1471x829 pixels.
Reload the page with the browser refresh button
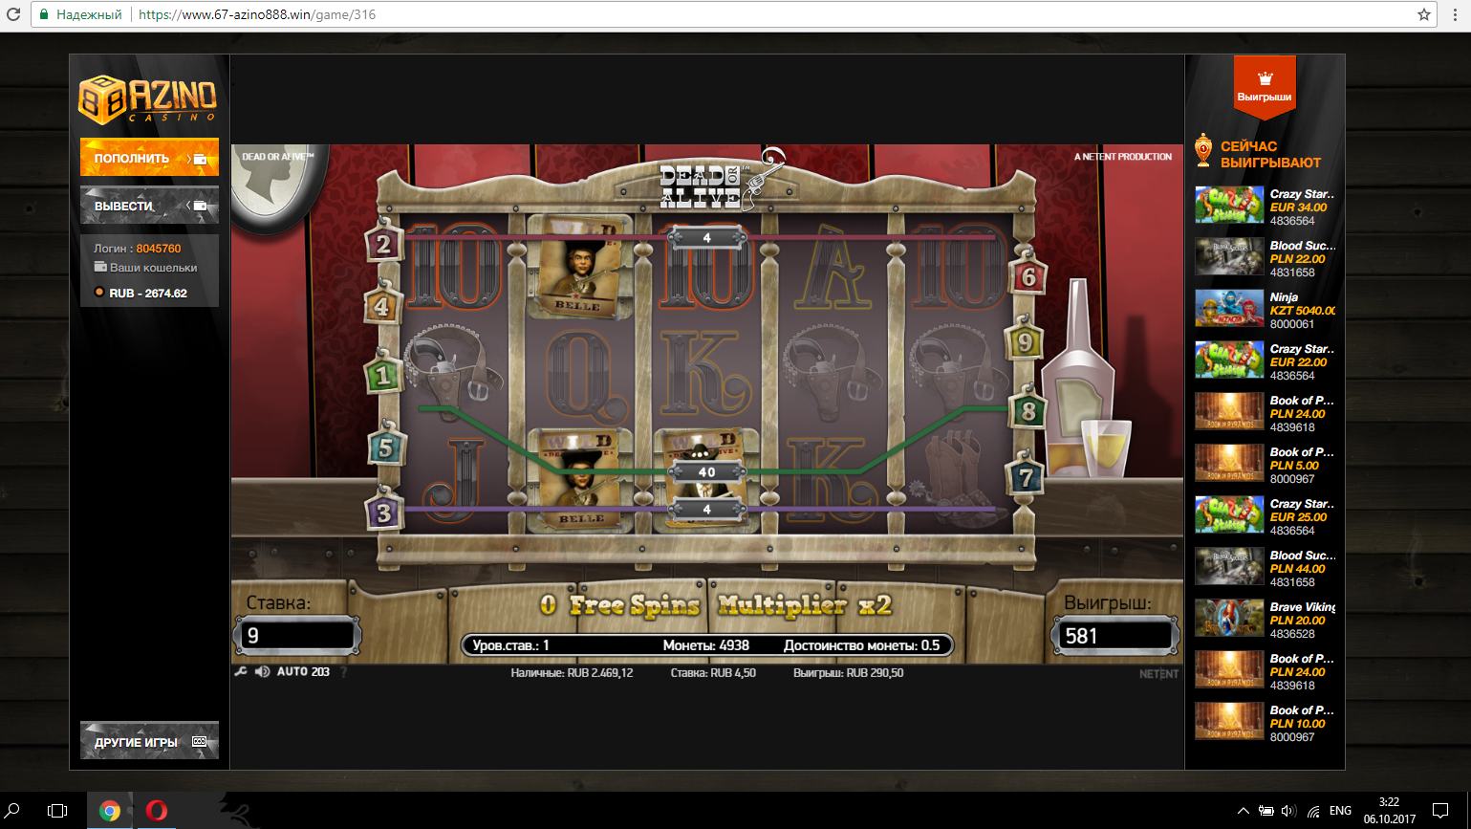click(13, 15)
